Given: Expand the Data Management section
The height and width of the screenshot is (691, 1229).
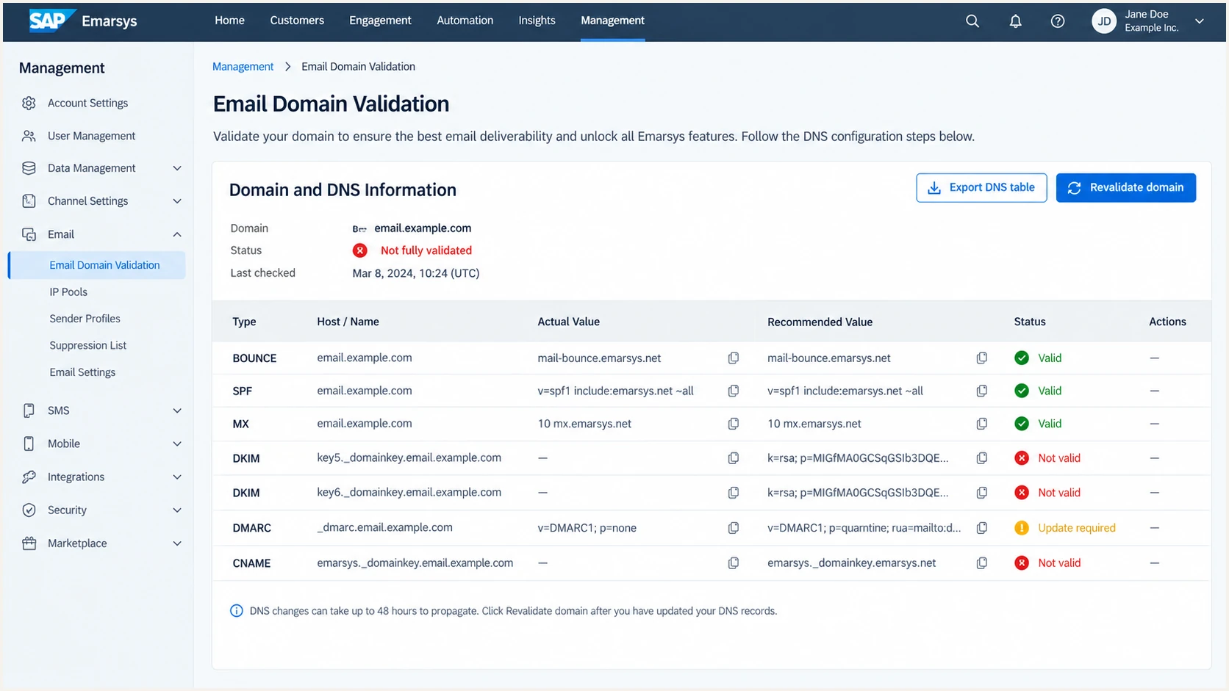Looking at the screenshot, I should click(177, 168).
